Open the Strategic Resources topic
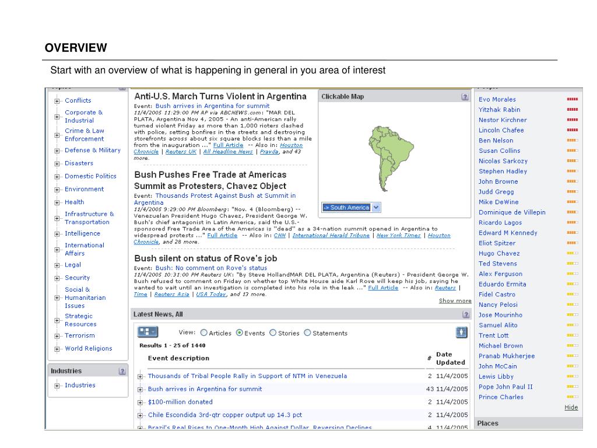 80,320
